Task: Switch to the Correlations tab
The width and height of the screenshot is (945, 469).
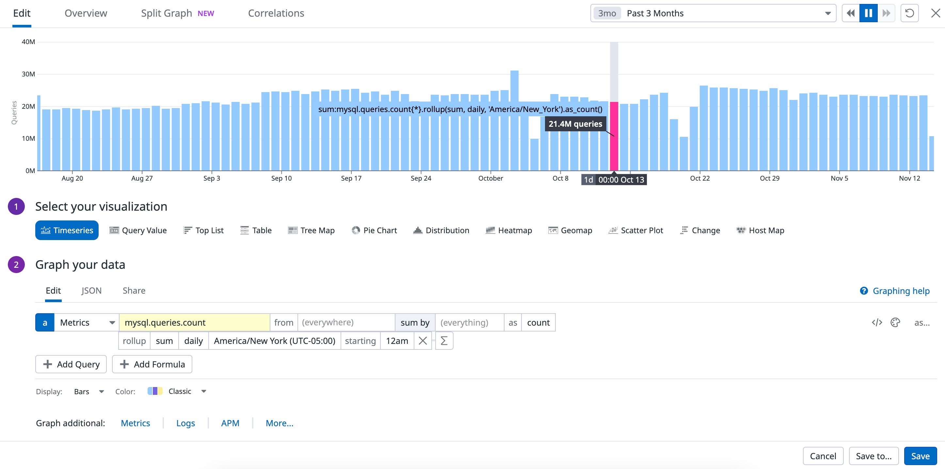Action: (x=276, y=13)
